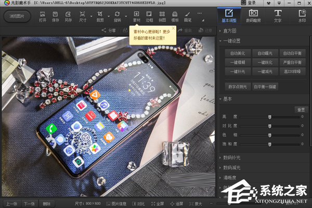Switch to the 水印 watermark tab

302,16
